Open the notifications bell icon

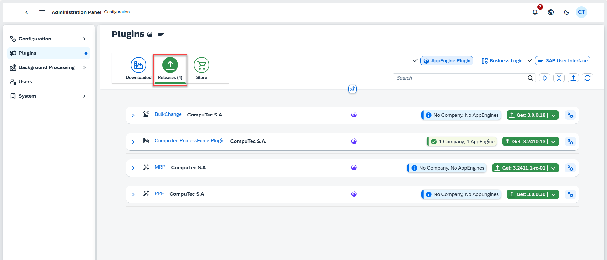click(x=535, y=12)
